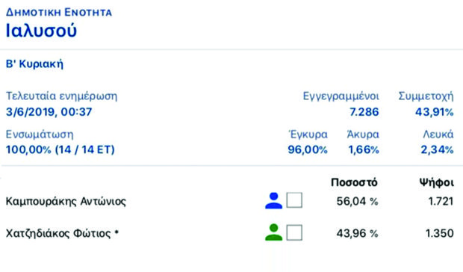Click the Συμμετοχή value 43,91%

435,112
